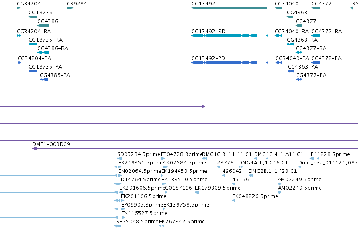Click the 45156 feature label
This screenshot has height=228, width=358.
241,179
